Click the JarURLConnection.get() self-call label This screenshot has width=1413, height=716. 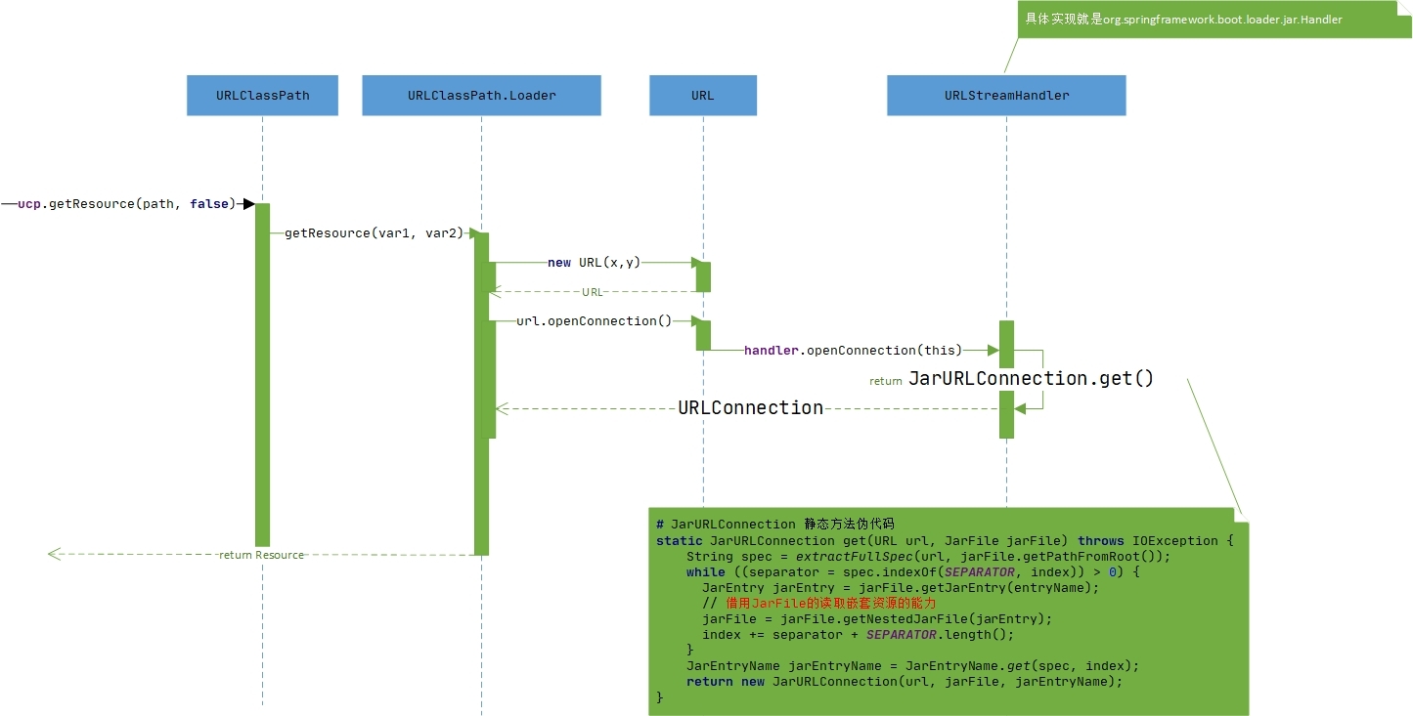[1031, 379]
